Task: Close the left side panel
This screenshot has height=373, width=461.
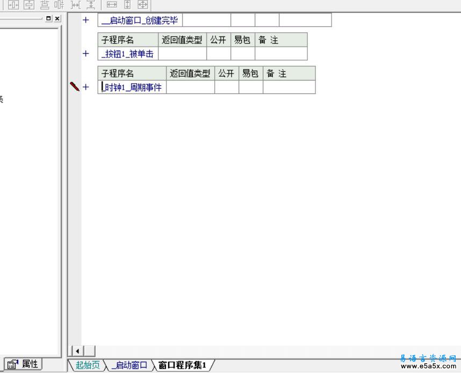Action: 57,18
